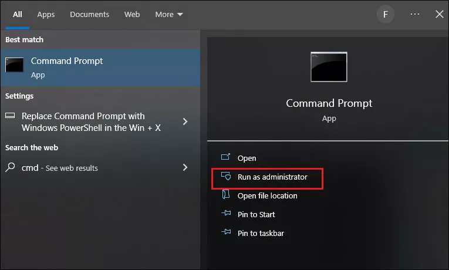449x270 pixels.
Task: Click the Run as administrator shield icon
Action: point(226,176)
